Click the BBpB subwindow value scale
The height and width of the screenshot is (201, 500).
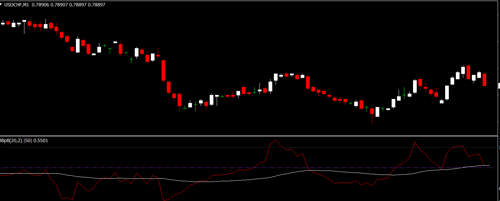499,167
